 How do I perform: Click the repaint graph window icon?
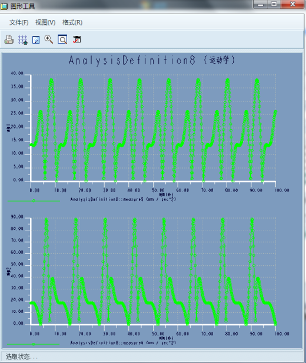(36, 39)
